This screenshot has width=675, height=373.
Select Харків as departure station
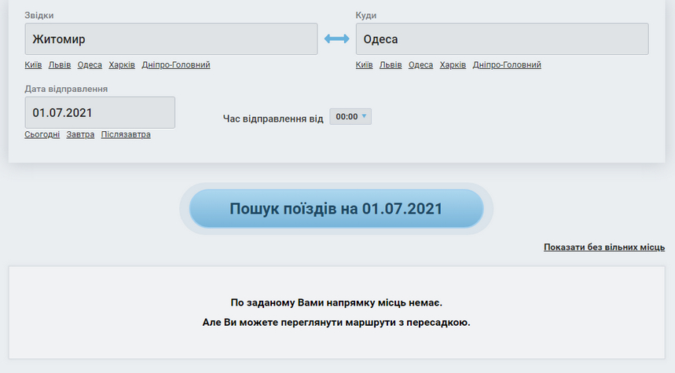(x=122, y=65)
